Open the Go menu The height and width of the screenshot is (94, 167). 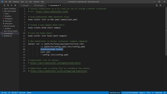(27, 2)
